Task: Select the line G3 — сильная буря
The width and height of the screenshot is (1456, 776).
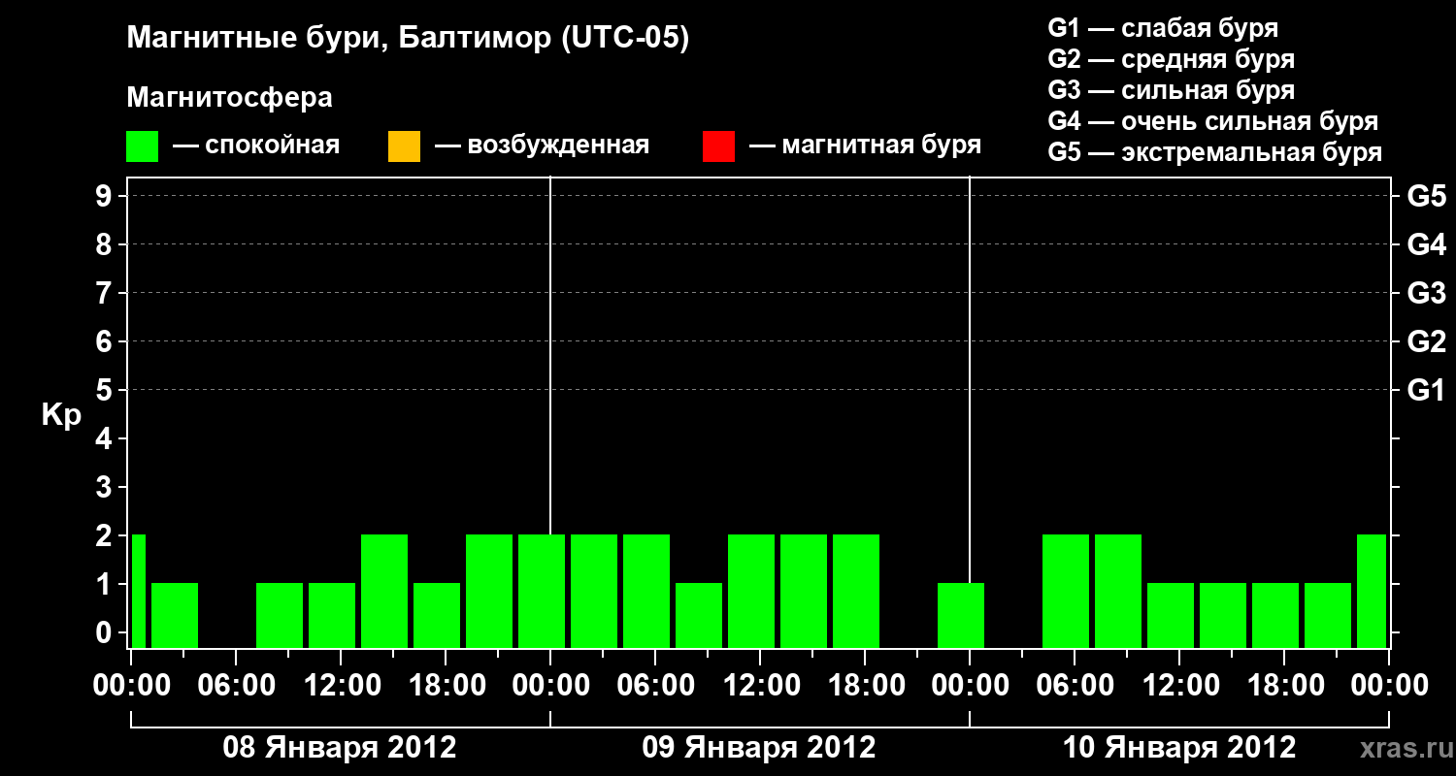Action: pos(1172,89)
